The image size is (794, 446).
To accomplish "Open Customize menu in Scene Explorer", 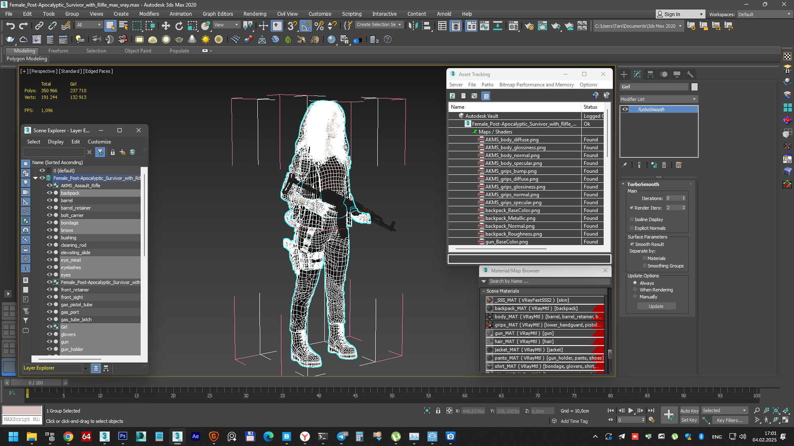I will click(99, 142).
